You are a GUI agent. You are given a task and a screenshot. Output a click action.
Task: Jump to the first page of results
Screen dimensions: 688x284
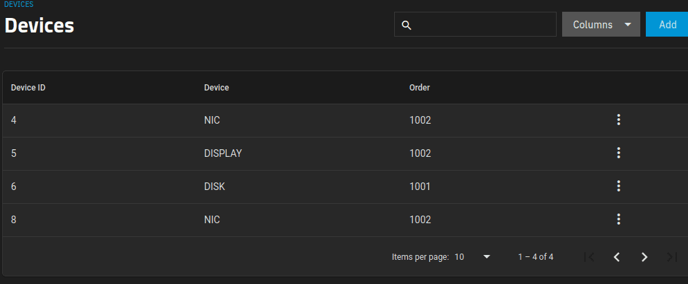589,257
